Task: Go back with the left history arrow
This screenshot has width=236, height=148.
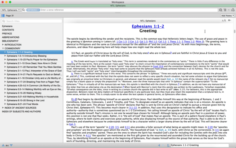Action: (x=159, y=145)
